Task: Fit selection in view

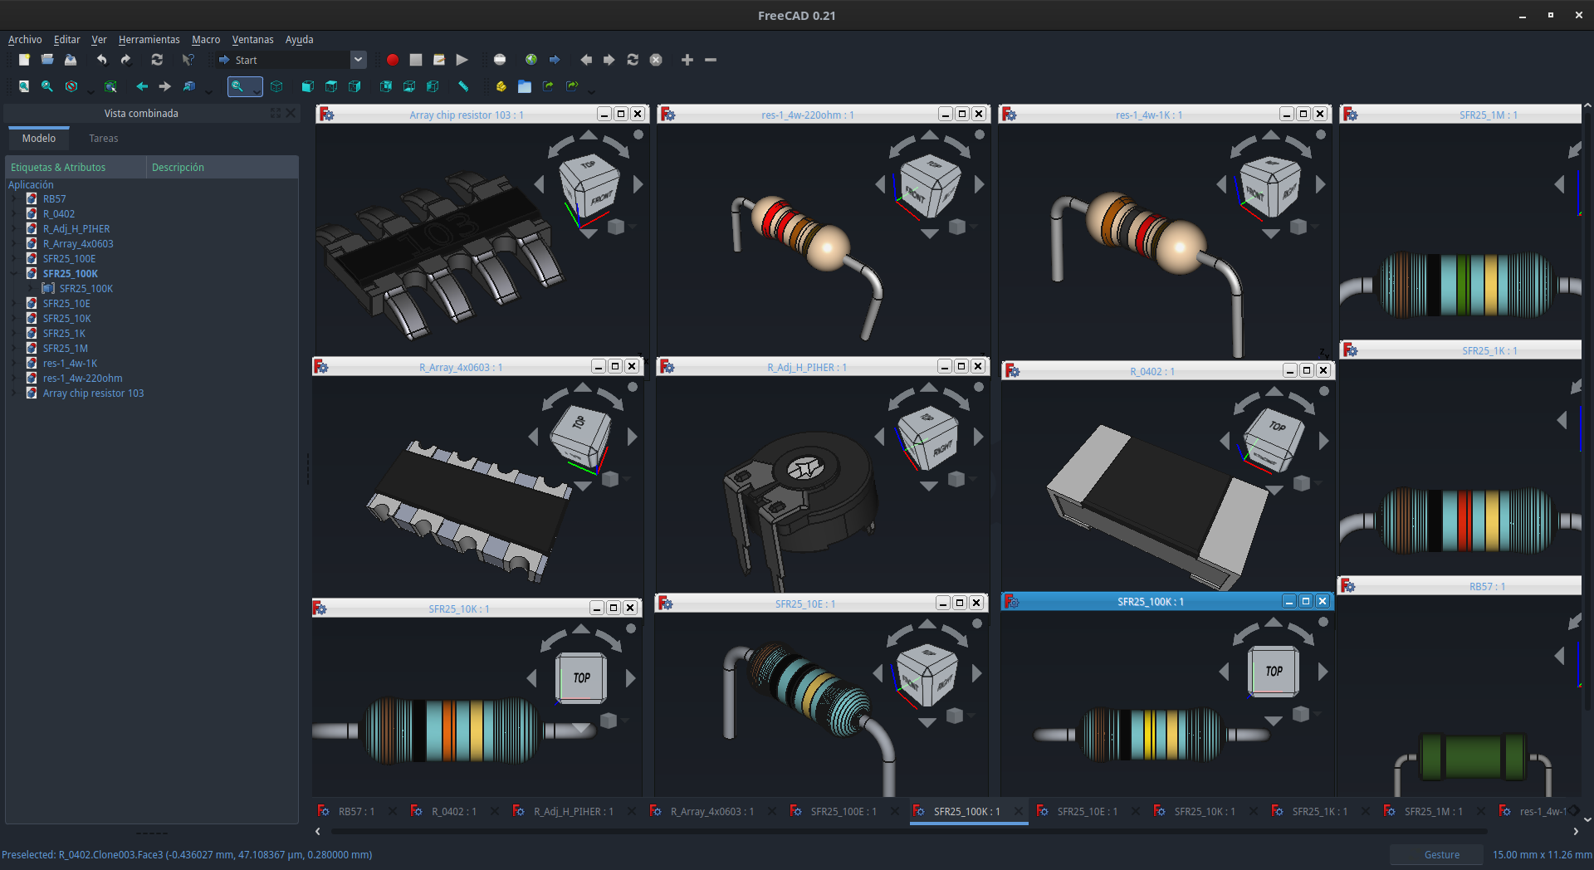Action: pos(47,86)
